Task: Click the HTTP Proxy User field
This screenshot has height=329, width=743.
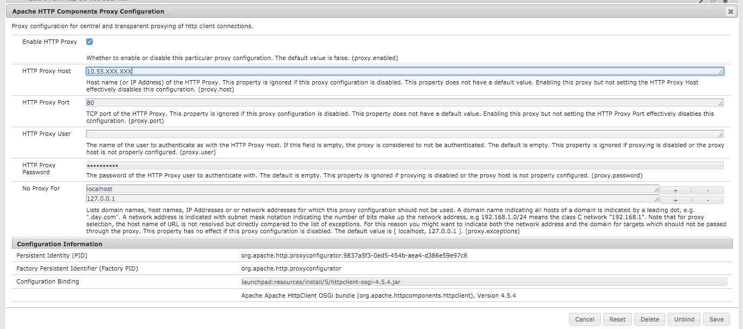Action: (x=405, y=134)
